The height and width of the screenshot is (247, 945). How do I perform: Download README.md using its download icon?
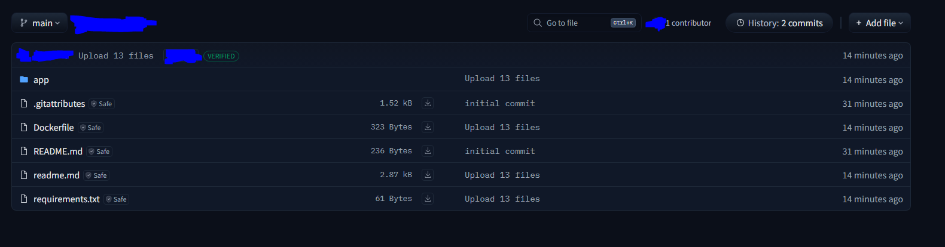pos(428,151)
